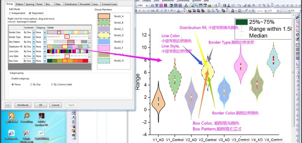The image size is (302, 143).
Task: Open the baidunetdisk desktop shortcut
Action: 11,133
